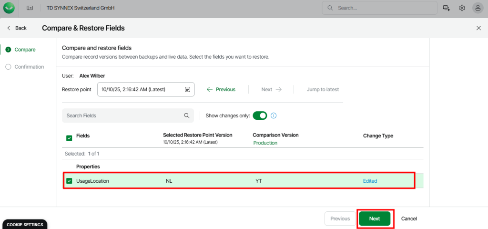Toggle the sidebar panel icon
Screen dimensions: 488x229
[x=30, y=8]
